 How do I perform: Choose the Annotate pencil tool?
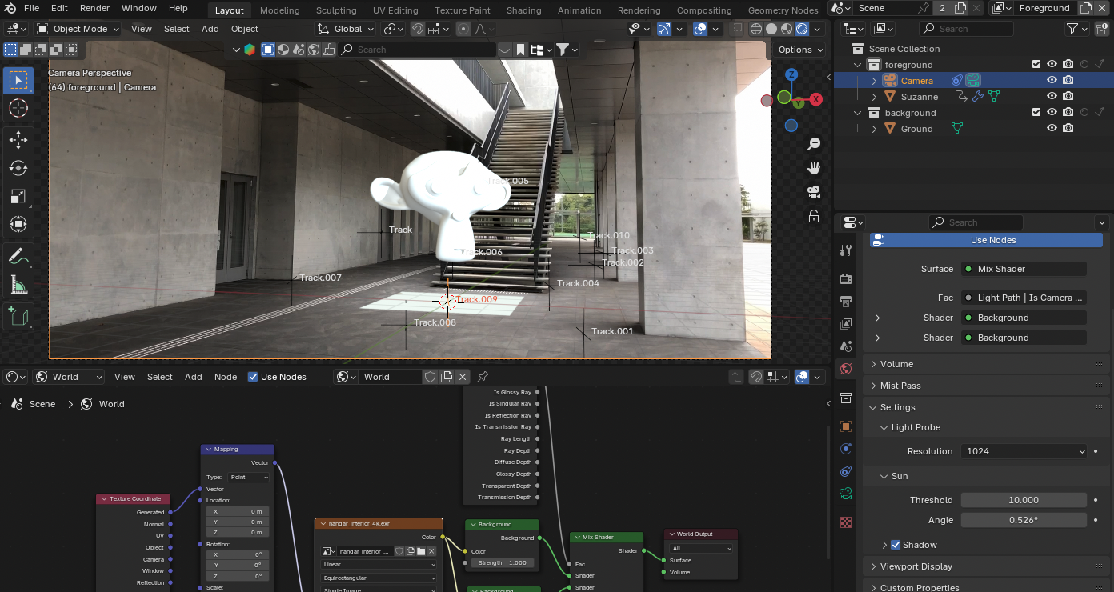(18, 257)
